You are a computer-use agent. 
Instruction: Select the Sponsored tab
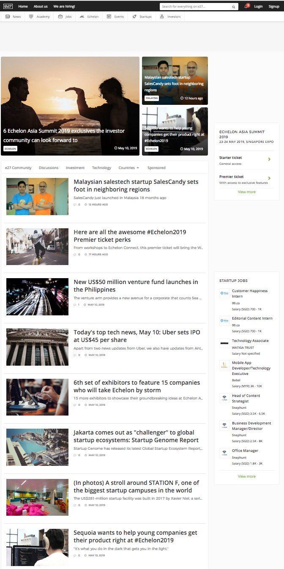(x=156, y=168)
